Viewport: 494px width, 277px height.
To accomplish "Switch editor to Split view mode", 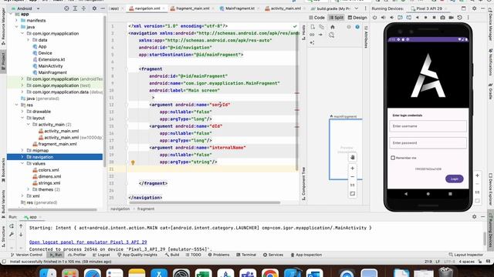I will point(337,18).
